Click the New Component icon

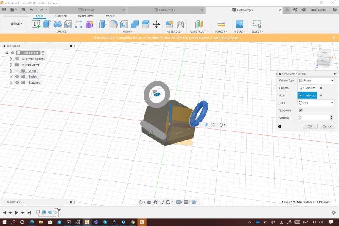tap(169, 24)
